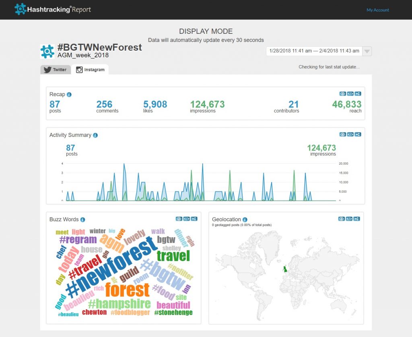
Task: Share the Recap panel
Action: (x=358, y=94)
